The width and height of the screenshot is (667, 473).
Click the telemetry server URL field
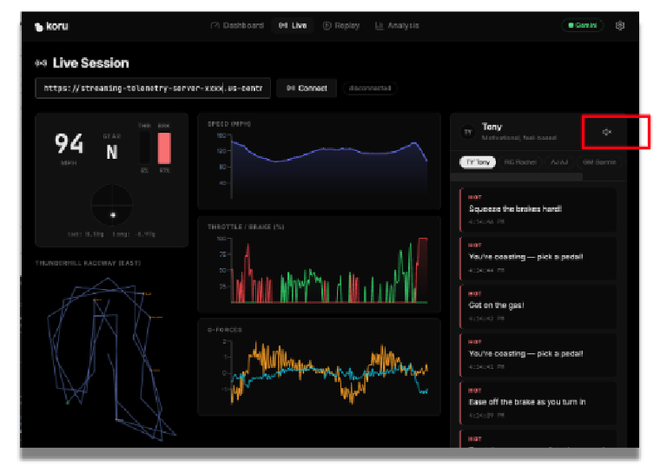tap(153, 89)
